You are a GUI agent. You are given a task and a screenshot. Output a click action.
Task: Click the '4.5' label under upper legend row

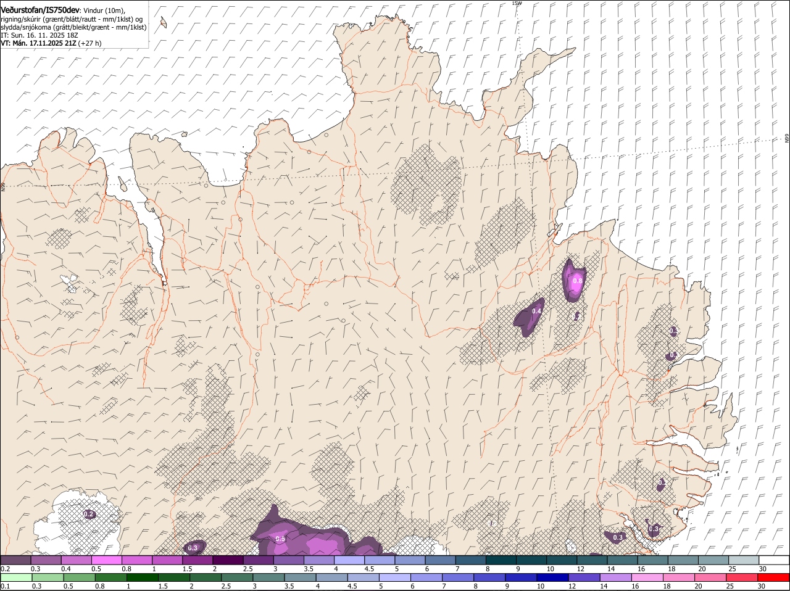(x=370, y=569)
